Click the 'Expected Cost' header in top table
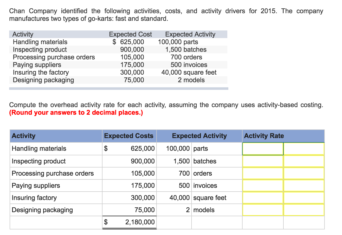Image resolution: width=342 pixels, height=235 pixels. point(130,34)
